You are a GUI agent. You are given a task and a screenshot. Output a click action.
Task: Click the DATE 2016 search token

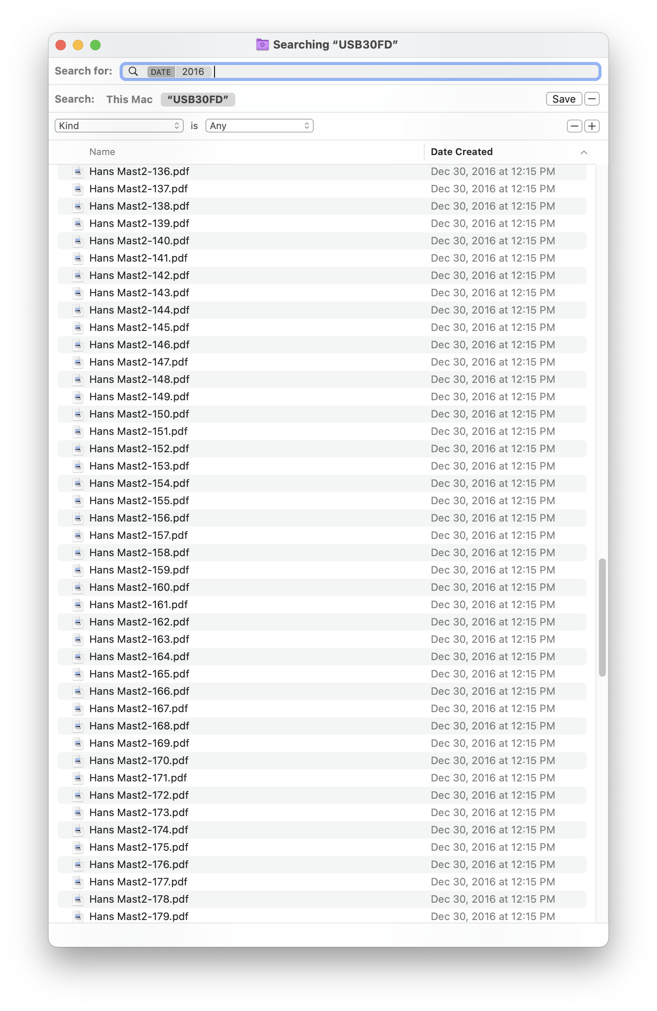click(x=179, y=71)
